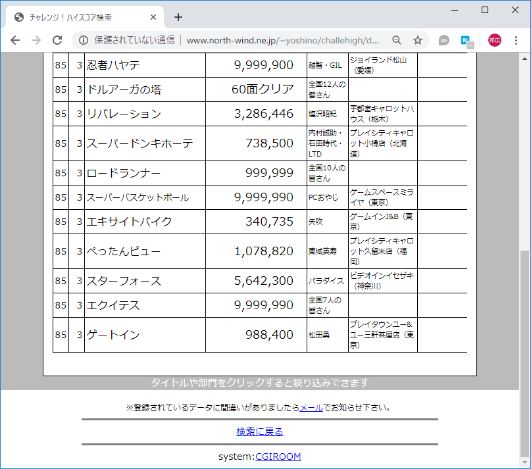Viewport: 531px width, 469px height.
Task: Open the CGIROOM link
Action: click(278, 457)
